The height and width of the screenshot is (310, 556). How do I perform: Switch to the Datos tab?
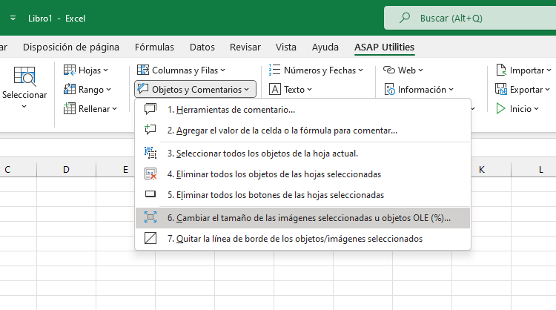202,47
